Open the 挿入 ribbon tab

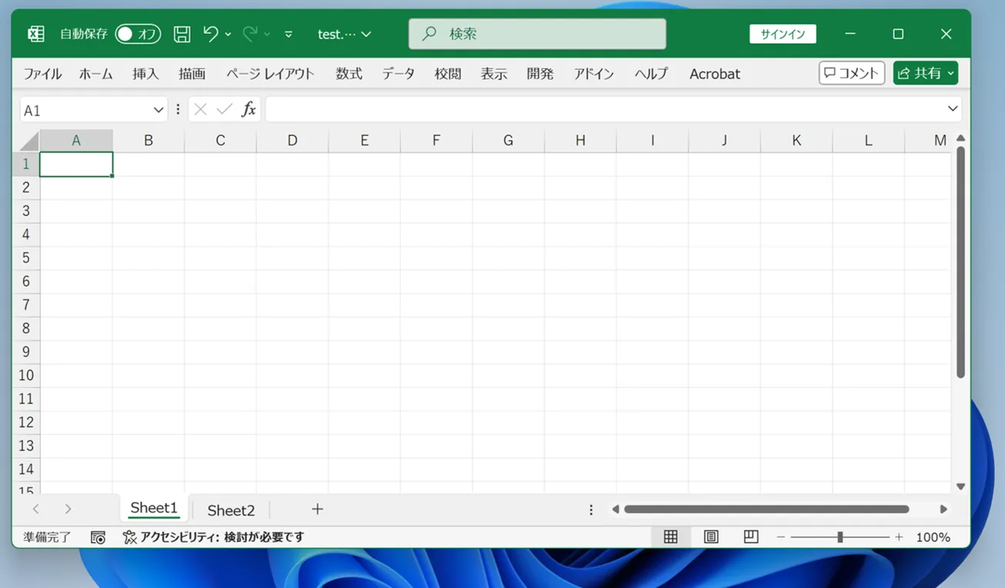click(x=145, y=74)
